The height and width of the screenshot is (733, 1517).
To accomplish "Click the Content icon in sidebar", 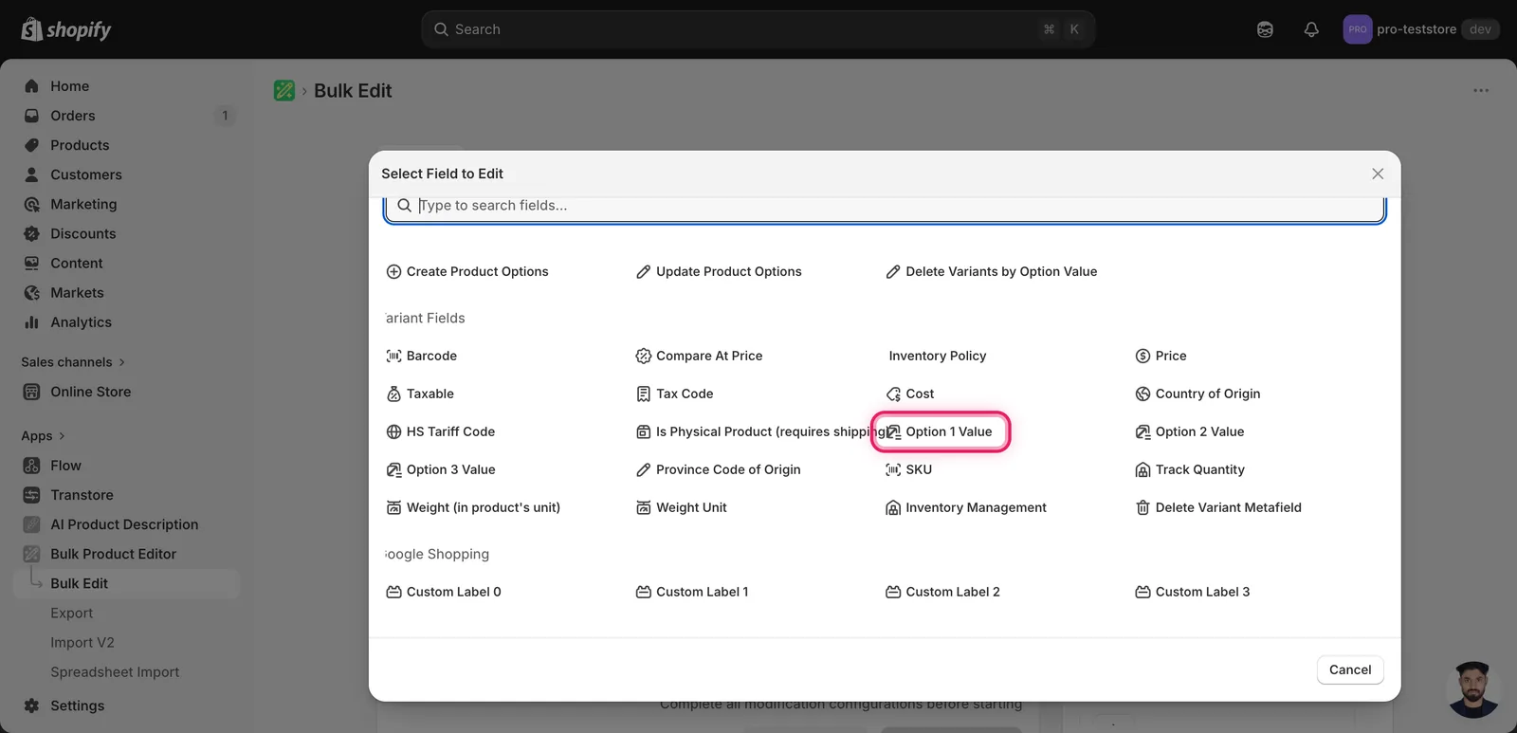I will click(31, 263).
